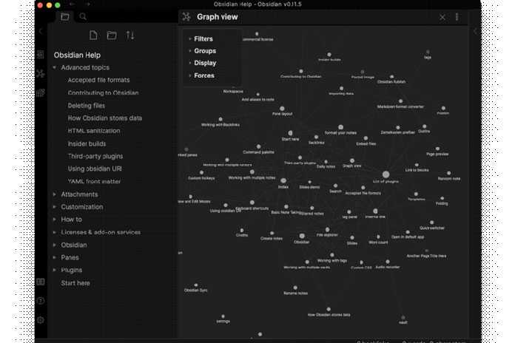Open the help icon in the ribbon

click(x=41, y=301)
